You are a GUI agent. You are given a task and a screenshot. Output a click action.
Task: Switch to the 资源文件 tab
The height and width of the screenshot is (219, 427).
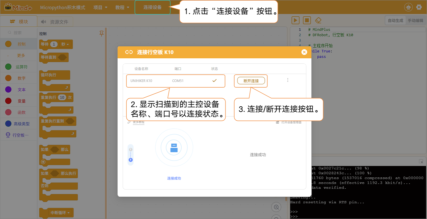tap(55, 22)
